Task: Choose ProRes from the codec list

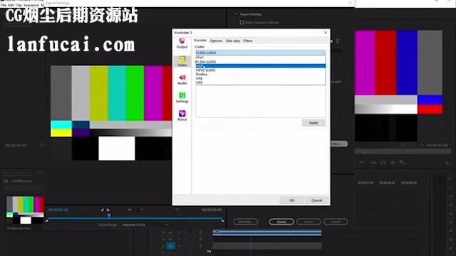Action: (261, 74)
